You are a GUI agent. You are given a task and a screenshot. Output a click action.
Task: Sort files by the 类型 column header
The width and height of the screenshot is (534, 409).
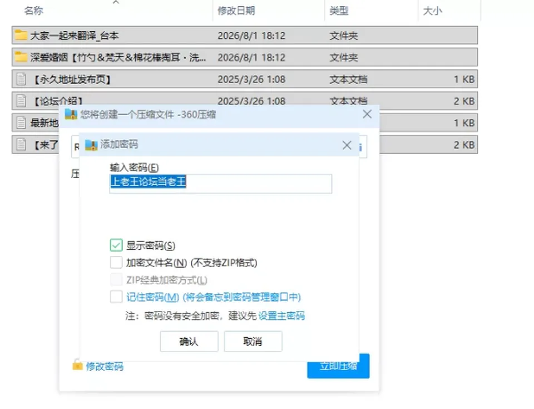tap(339, 11)
